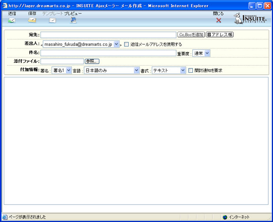Click the 参照 browse button
273x222 pixels.
click(92, 61)
